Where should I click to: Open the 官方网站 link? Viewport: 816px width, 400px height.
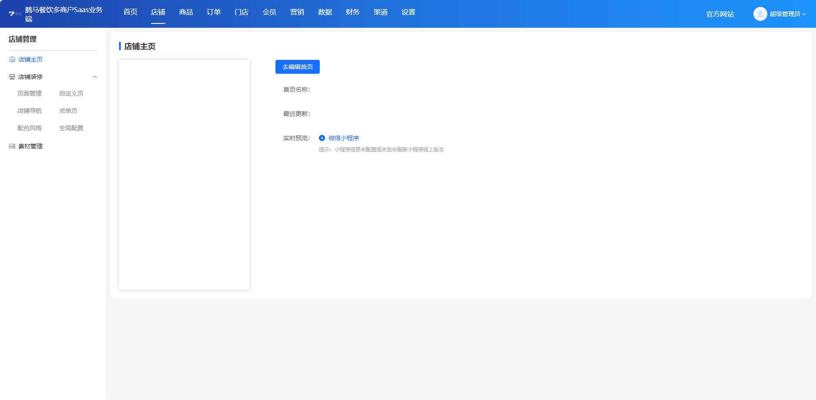coord(720,14)
